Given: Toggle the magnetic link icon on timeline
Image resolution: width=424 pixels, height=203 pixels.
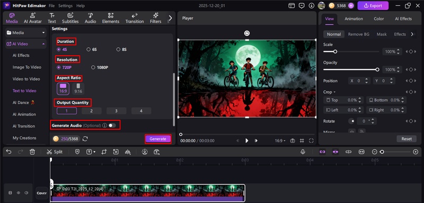Looking at the screenshot, I should click(322, 152).
